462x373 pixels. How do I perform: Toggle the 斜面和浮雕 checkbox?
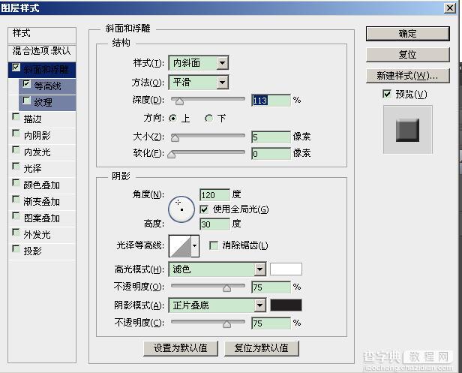click(x=16, y=68)
